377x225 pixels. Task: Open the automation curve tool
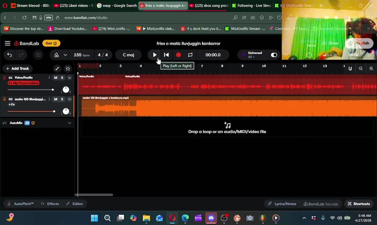57,69
